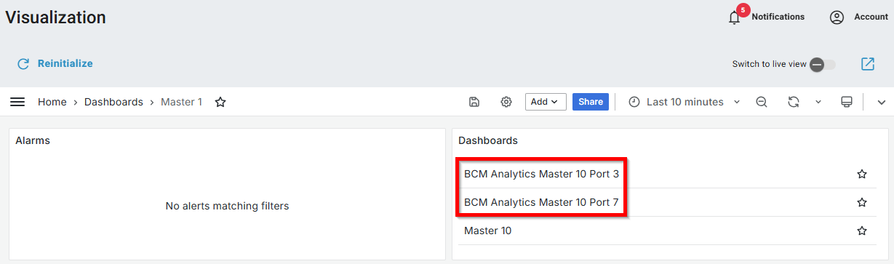The height and width of the screenshot is (264, 894).
Task: Open the hamburger navigation menu
Action: [17, 102]
